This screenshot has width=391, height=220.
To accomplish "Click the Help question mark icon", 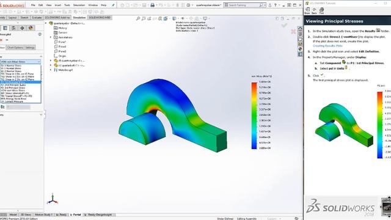I will coord(276,5).
